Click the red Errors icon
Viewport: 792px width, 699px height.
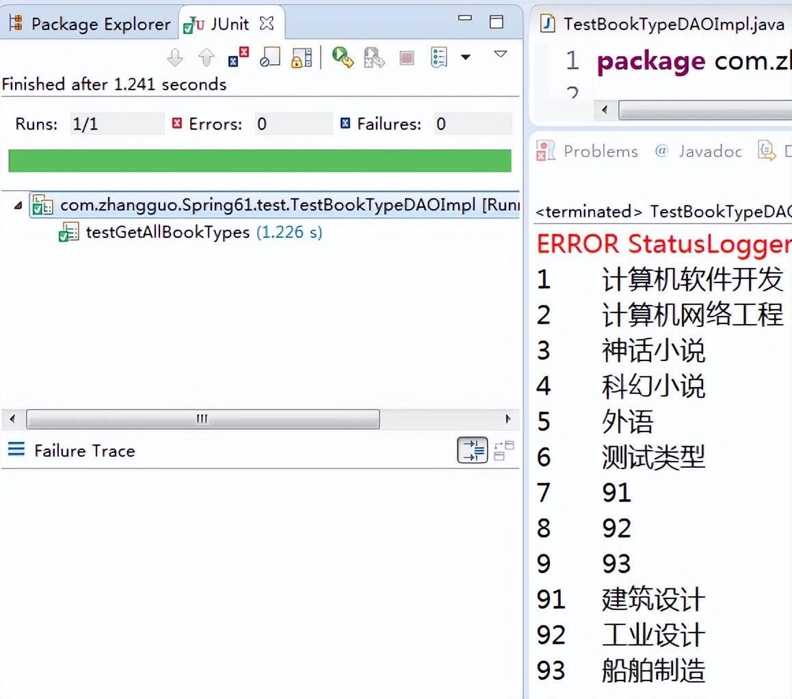(176, 123)
